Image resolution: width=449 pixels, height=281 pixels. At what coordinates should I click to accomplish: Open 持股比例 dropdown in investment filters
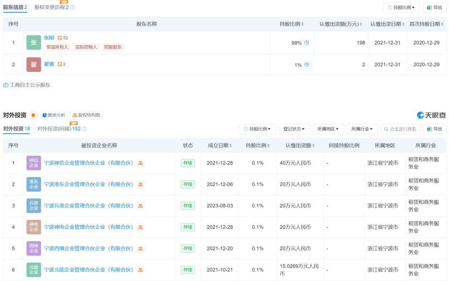coord(257,129)
